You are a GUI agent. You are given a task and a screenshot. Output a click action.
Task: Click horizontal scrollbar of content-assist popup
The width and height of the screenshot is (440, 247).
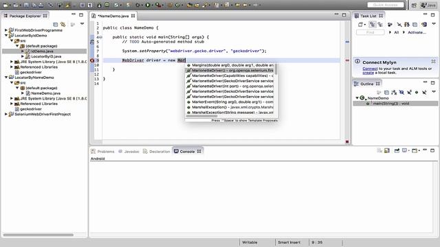pyautogui.click(x=201, y=116)
